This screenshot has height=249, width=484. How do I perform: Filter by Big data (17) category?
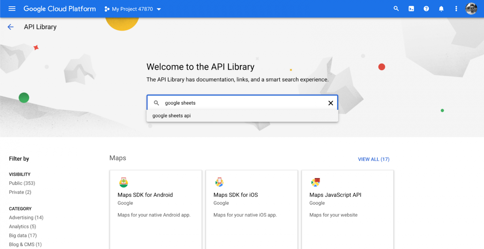pos(23,235)
